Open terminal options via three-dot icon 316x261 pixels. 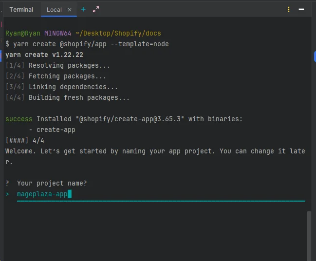point(289,9)
